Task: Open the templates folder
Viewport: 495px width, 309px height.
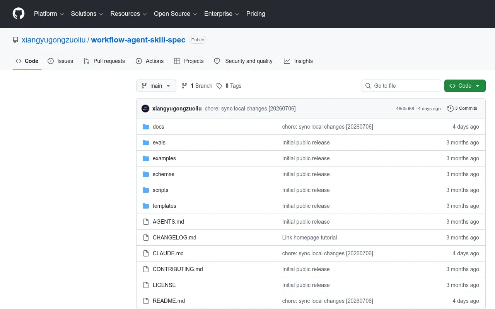Action: [x=164, y=206]
